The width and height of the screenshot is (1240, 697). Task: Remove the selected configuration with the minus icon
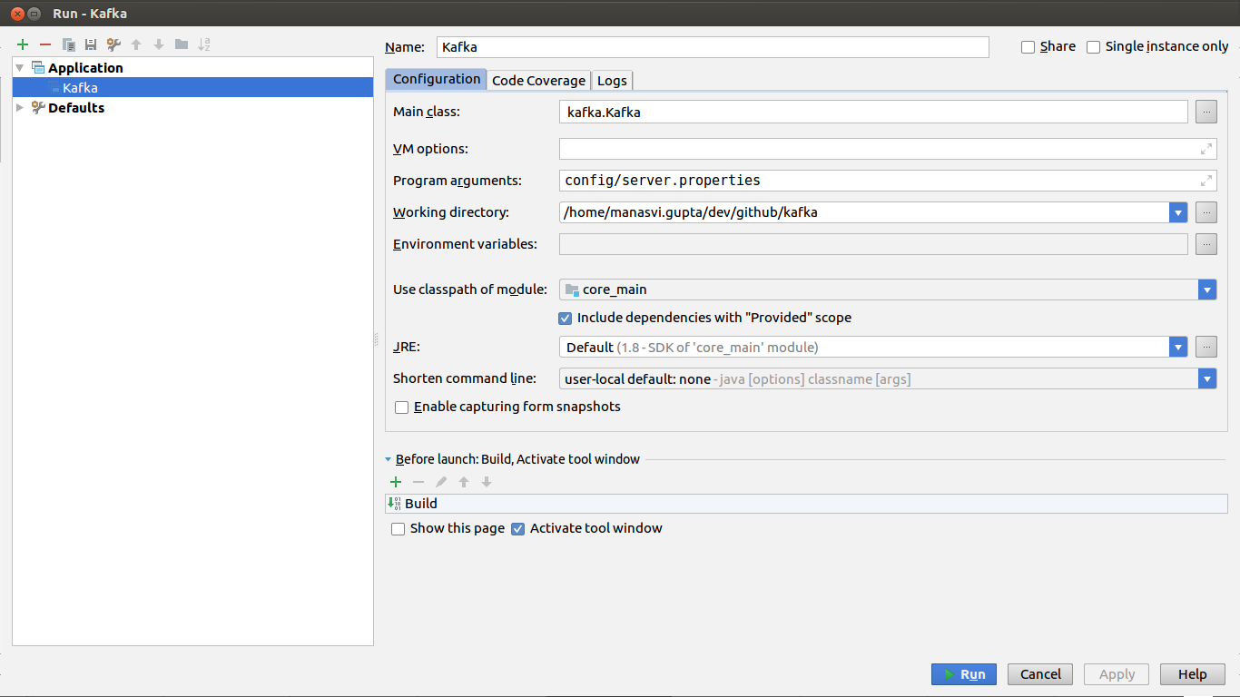45,44
